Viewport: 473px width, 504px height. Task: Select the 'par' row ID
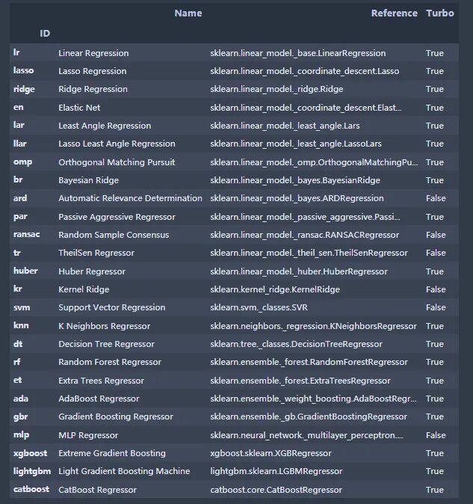[20, 217]
